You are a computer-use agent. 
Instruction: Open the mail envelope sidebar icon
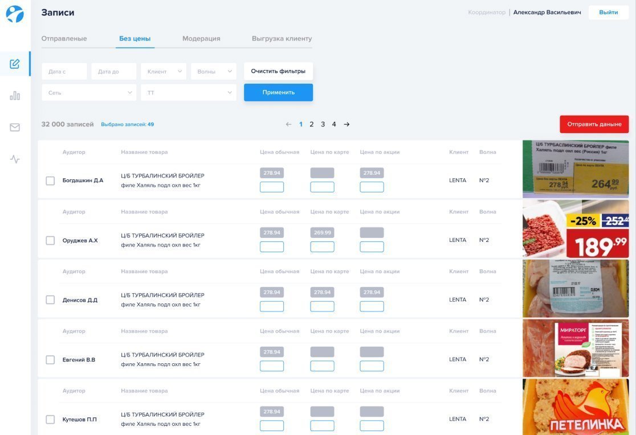[15, 128]
